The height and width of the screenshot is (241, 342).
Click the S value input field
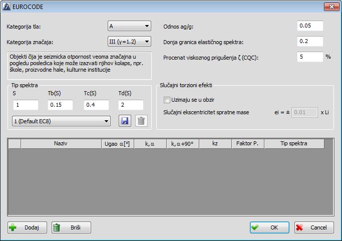(26, 105)
